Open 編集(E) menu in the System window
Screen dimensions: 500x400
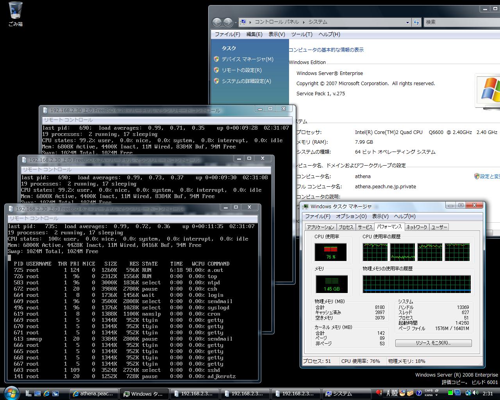pyautogui.click(x=254, y=34)
